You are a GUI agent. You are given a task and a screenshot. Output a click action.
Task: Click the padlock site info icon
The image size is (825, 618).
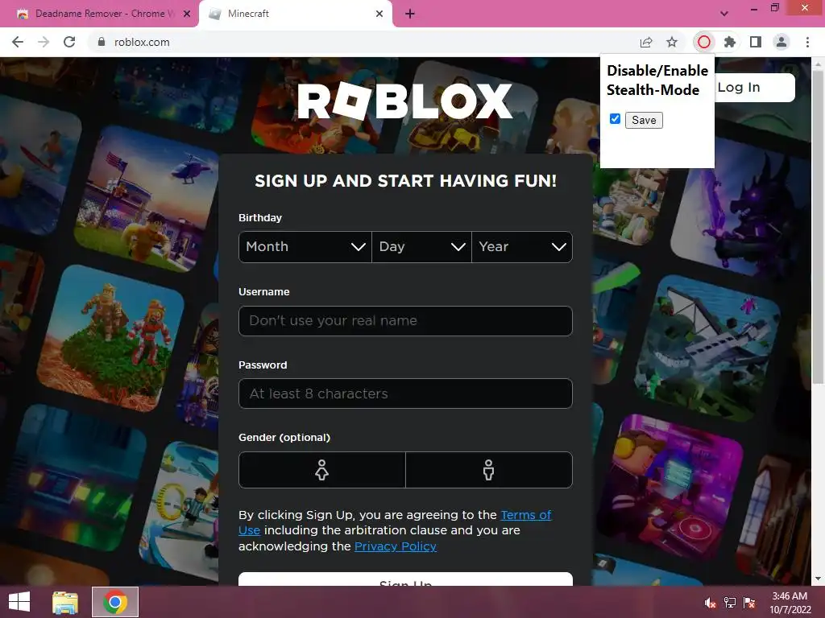point(102,42)
